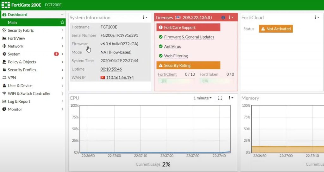This screenshot has width=324, height=172.
Task: Click the Policy & Objects icon
Action: 4,62
